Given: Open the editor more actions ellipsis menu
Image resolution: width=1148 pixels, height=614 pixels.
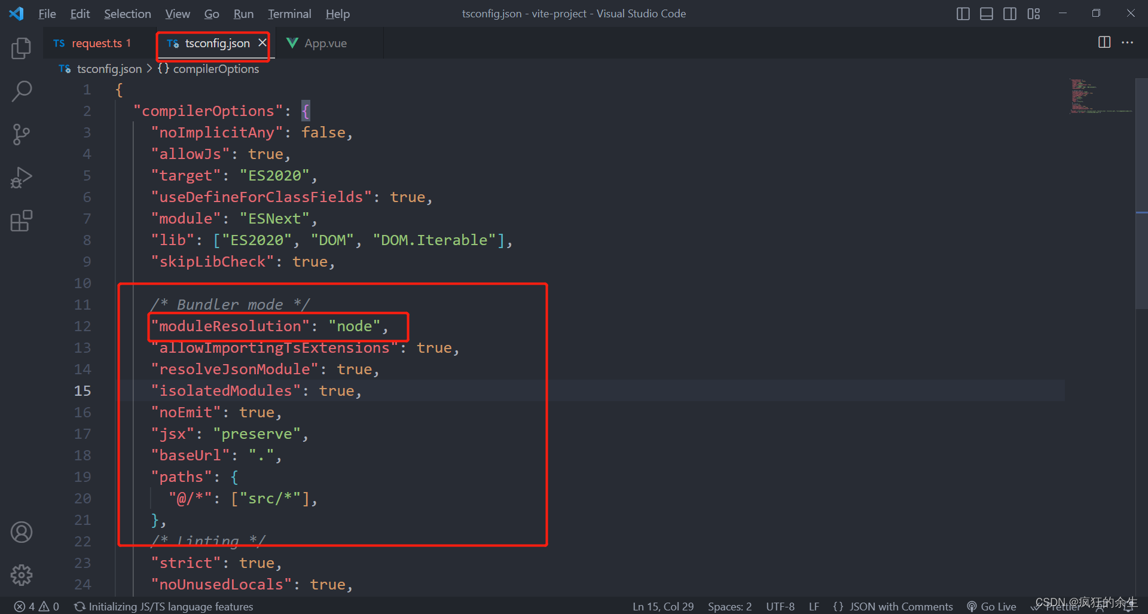Looking at the screenshot, I should pos(1128,42).
